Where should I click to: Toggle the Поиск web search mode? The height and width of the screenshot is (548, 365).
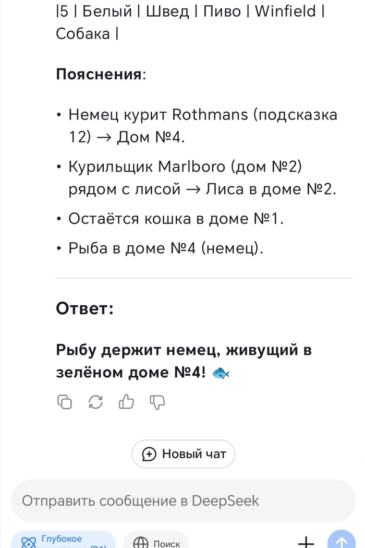pos(156,542)
